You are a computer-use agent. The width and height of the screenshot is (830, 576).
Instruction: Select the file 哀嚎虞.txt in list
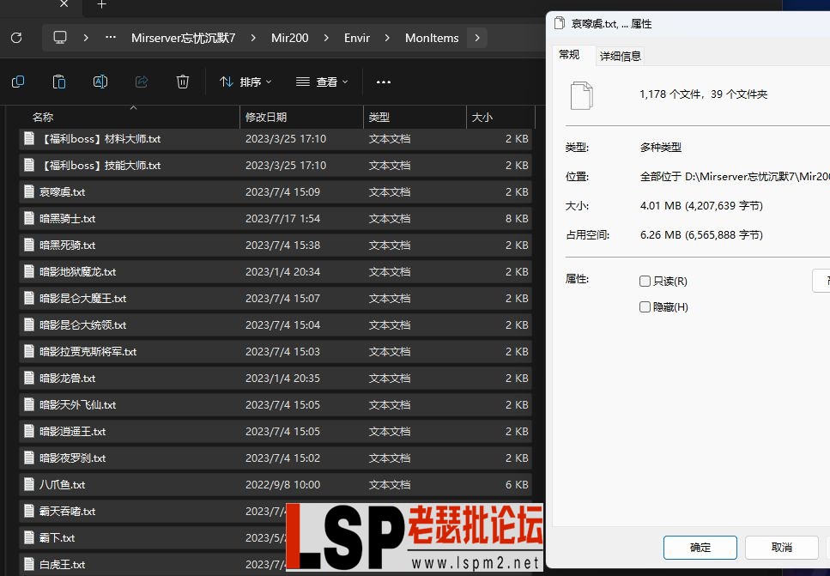(276, 191)
